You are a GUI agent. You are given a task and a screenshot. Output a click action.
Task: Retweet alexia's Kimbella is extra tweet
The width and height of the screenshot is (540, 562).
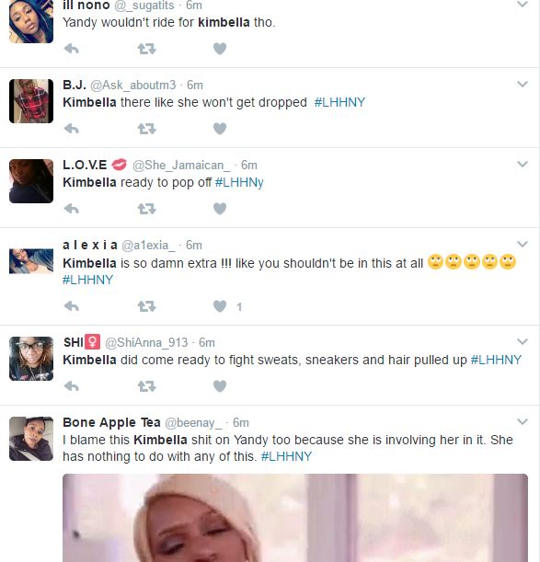pyautogui.click(x=146, y=306)
